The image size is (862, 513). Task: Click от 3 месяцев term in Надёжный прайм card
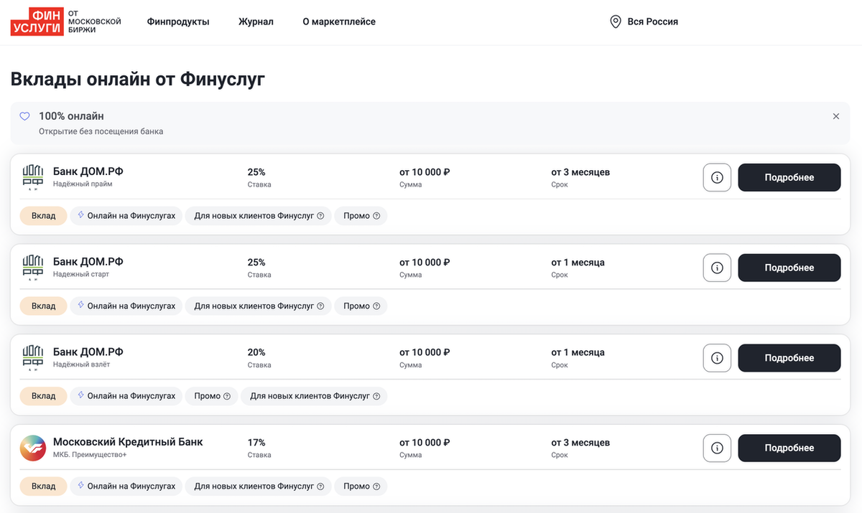click(580, 172)
